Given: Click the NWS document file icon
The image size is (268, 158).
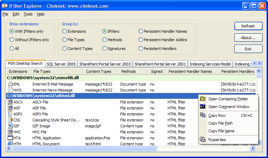Looking at the screenshot, I should pos(10,90).
